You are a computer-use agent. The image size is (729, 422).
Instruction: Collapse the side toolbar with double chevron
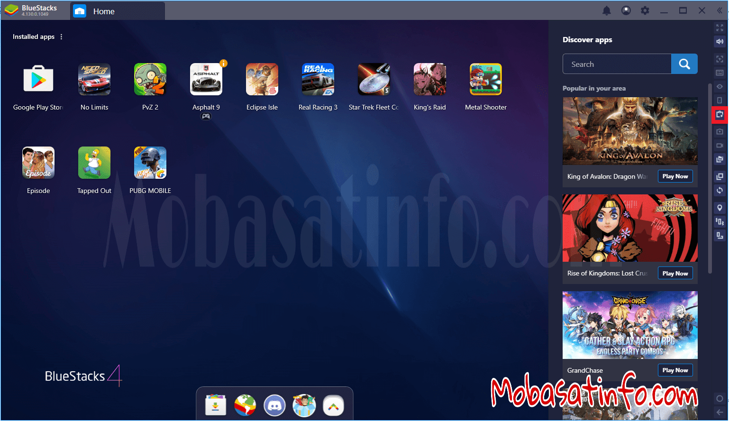tap(720, 10)
